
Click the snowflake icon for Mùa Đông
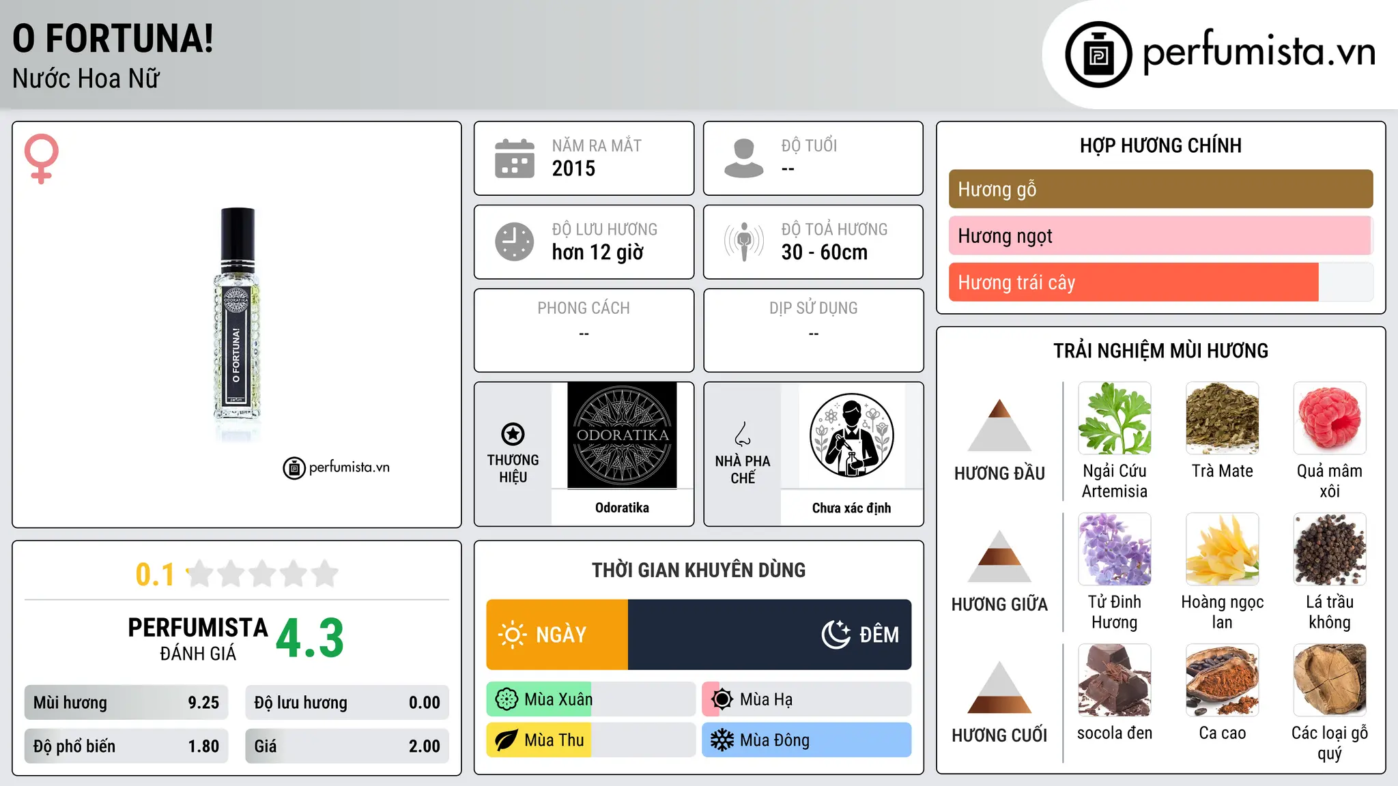point(722,740)
